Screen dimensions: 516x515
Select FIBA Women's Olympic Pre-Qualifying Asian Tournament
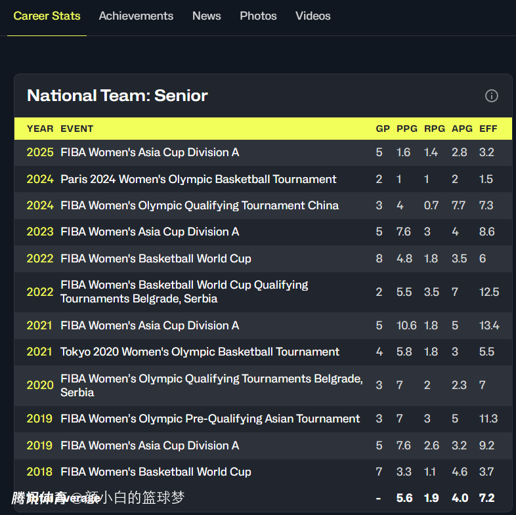(210, 419)
